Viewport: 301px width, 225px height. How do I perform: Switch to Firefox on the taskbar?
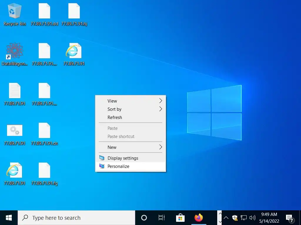click(x=198, y=218)
